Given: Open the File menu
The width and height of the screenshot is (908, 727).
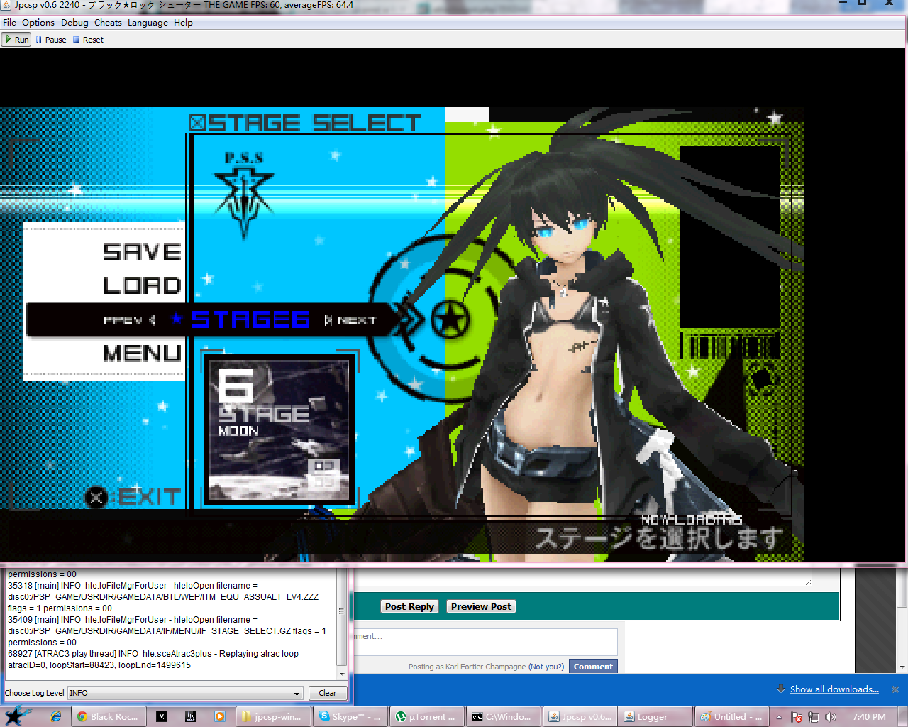Looking at the screenshot, I should click(x=9, y=23).
